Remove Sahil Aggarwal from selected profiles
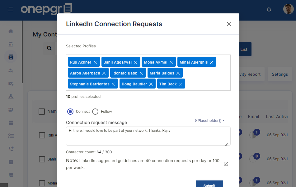This screenshot has height=187, width=296. point(135,62)
